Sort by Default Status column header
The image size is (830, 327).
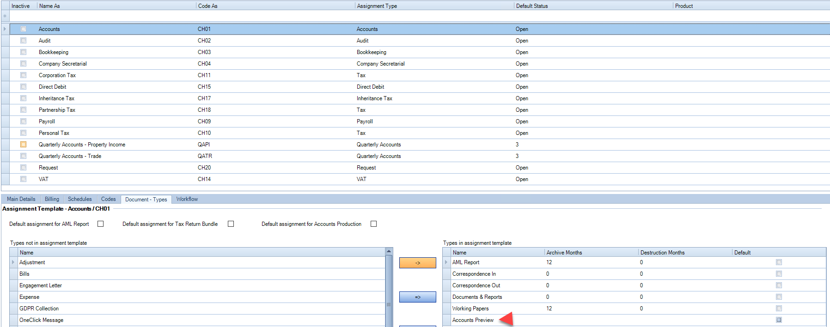pos(593,6)
